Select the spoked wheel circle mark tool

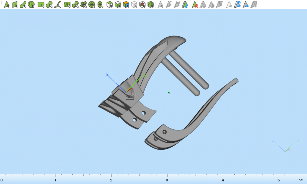(x=92, y=4)
